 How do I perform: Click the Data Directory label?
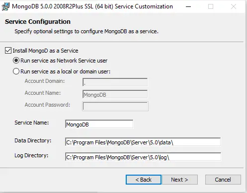click(x=33, y=140)
